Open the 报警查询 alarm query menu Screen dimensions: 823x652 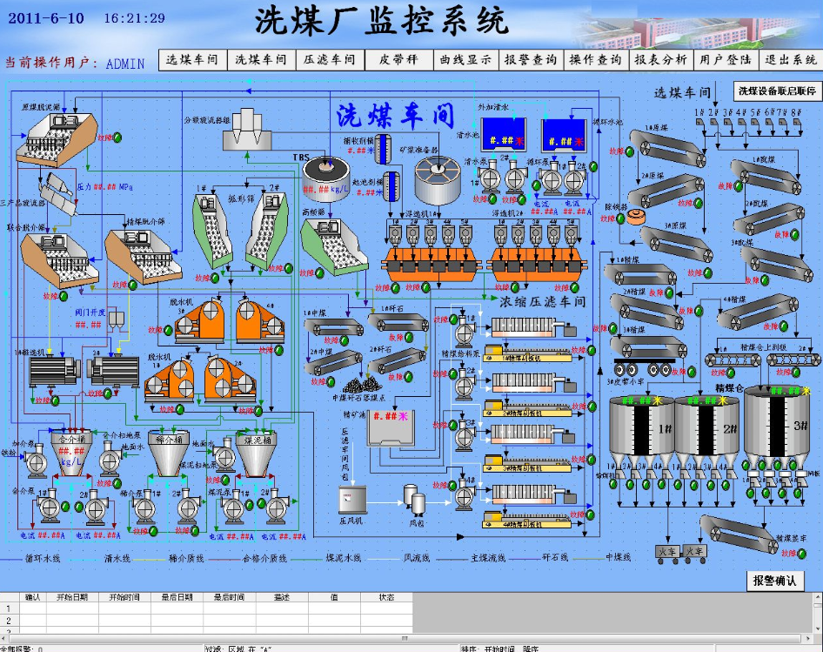point(531,59)
